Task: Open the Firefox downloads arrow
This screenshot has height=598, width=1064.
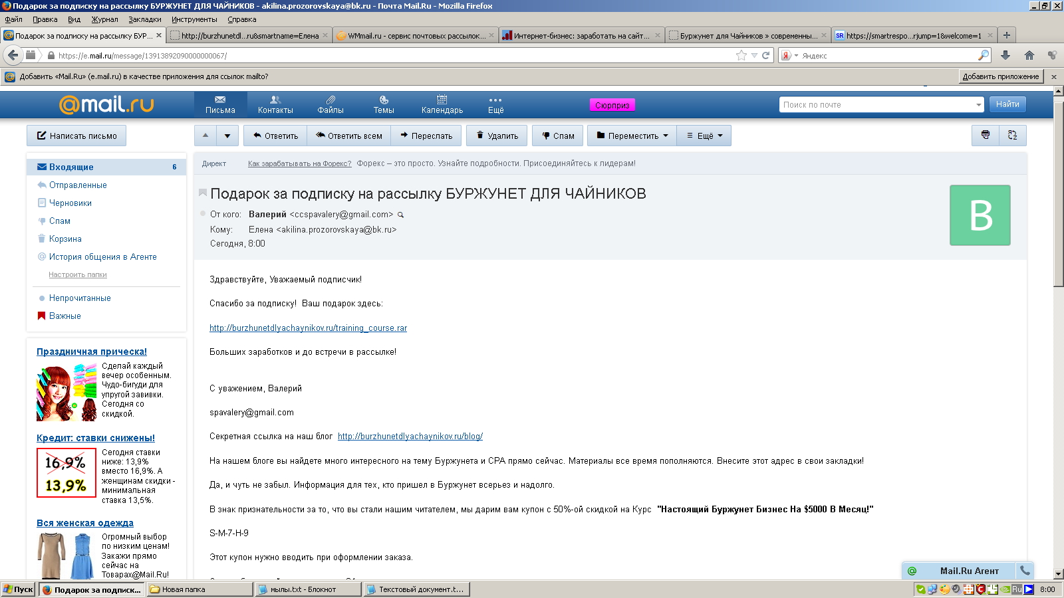Action: click(1005, 55)
